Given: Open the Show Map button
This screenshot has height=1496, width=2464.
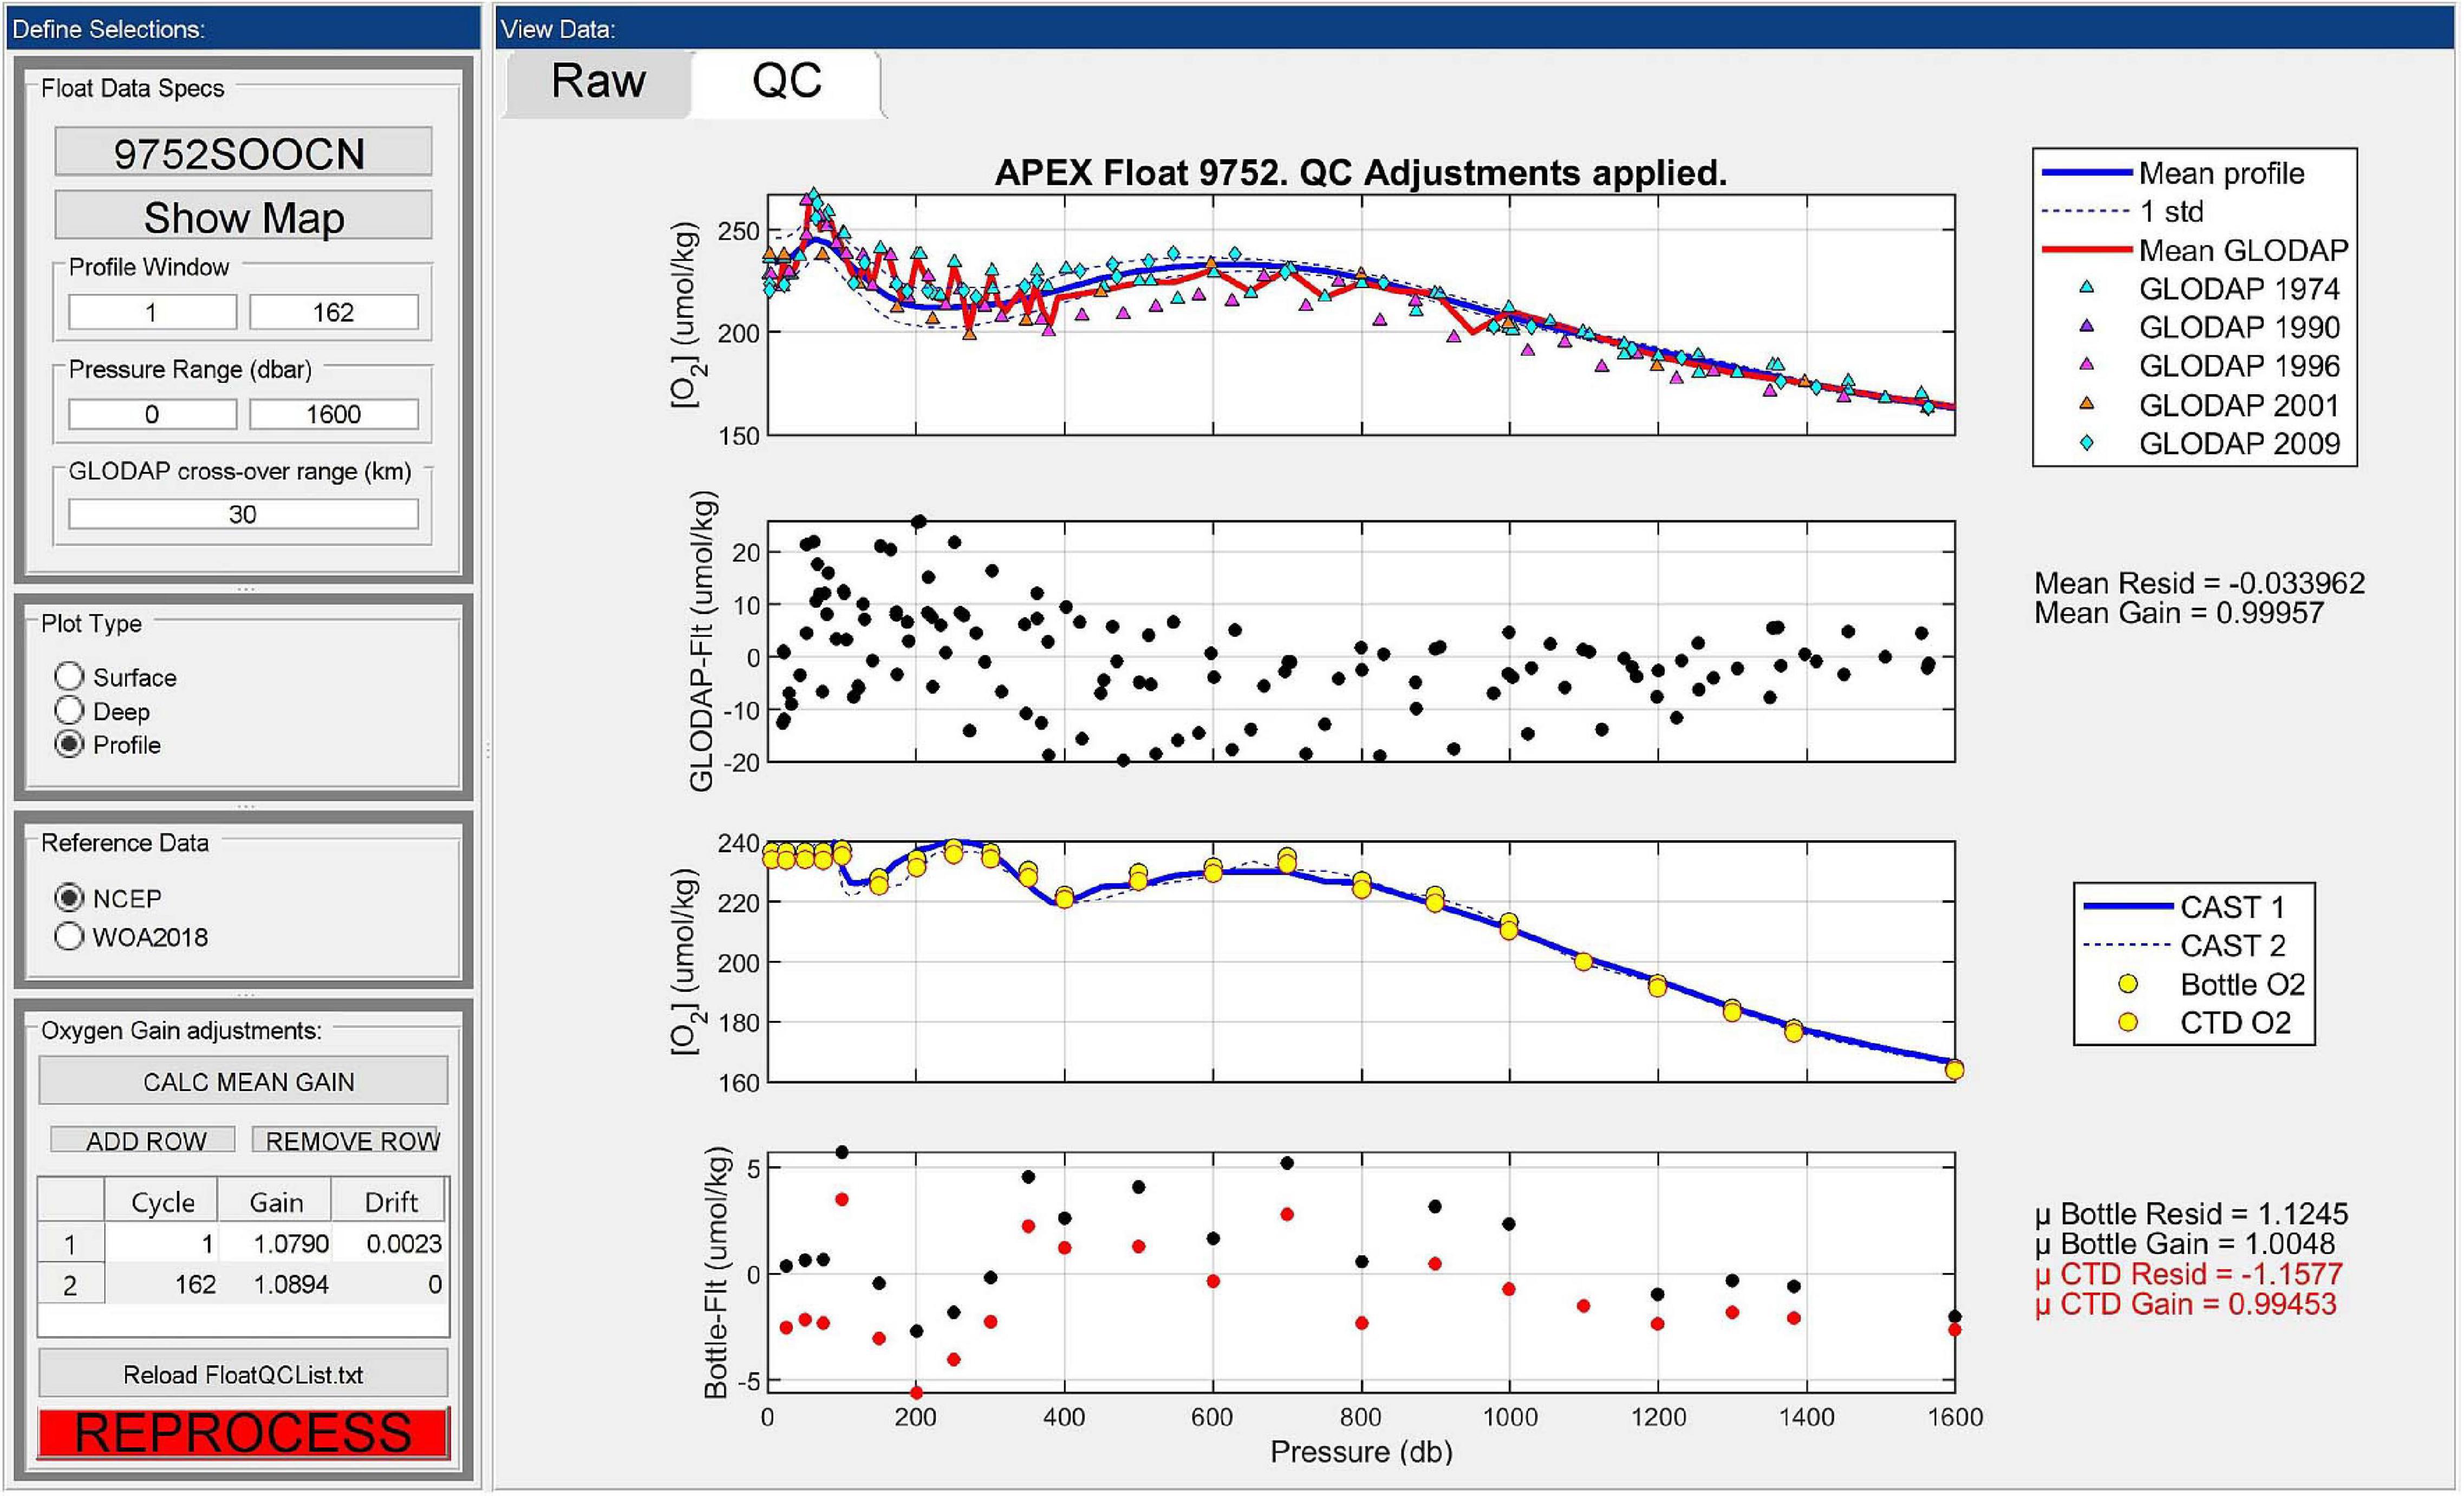Looking at the screenshot, I should (243, 216).
